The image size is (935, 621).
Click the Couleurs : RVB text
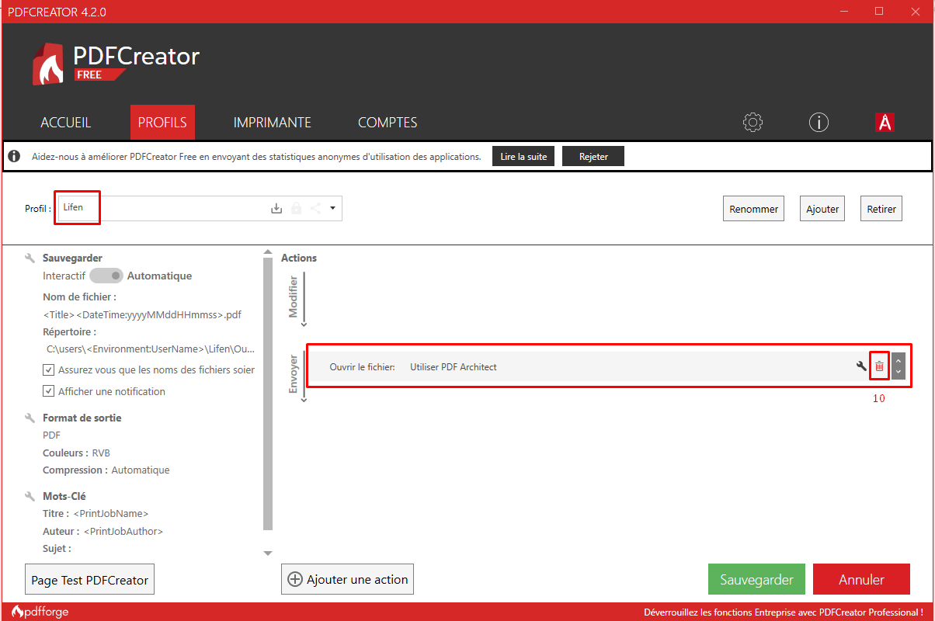coord(77,453)
